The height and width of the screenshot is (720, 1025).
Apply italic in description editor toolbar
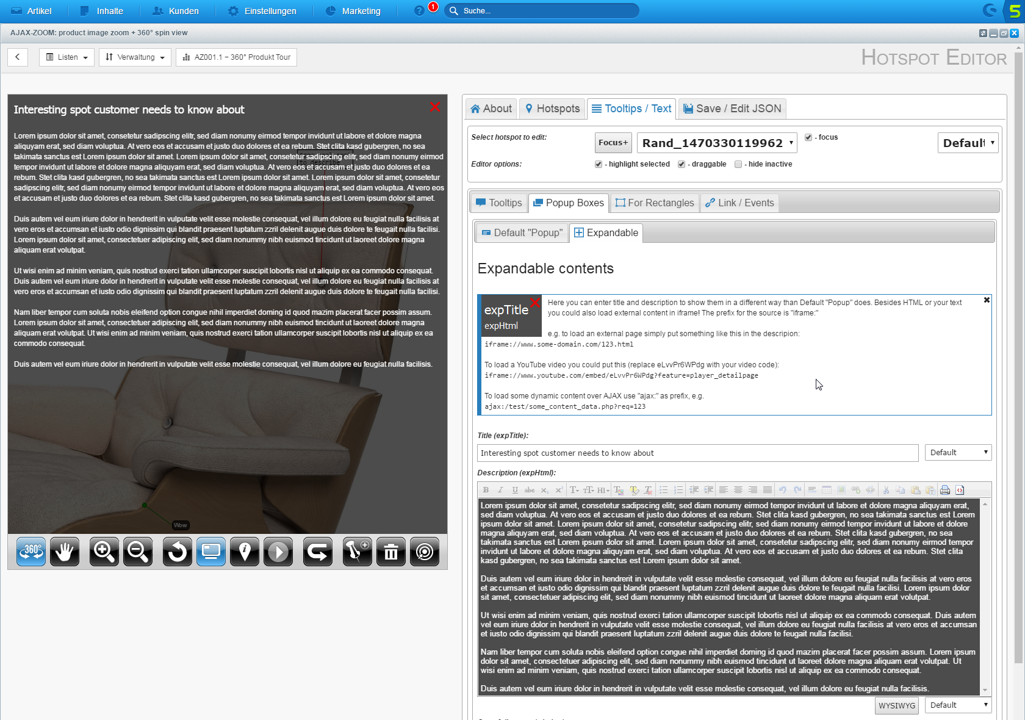pos(500,490)
